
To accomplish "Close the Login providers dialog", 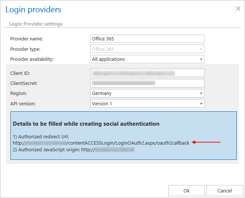I will tap(238, 9).
